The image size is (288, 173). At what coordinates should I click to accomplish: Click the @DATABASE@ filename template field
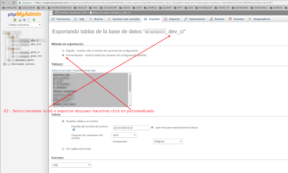[131, 127]
